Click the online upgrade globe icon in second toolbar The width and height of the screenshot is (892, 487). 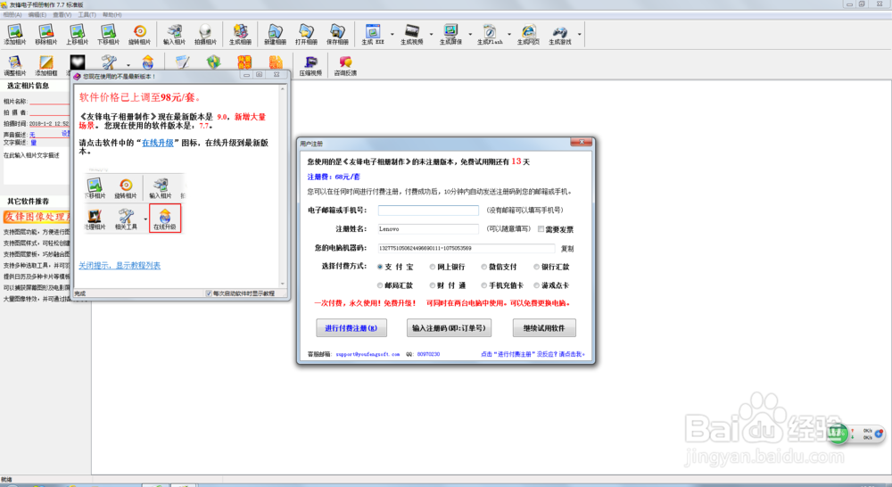coord(147,62)
